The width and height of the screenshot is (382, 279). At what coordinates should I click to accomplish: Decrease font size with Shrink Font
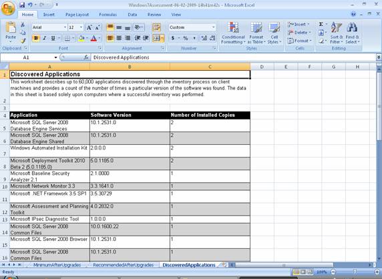tap(98, 27)
